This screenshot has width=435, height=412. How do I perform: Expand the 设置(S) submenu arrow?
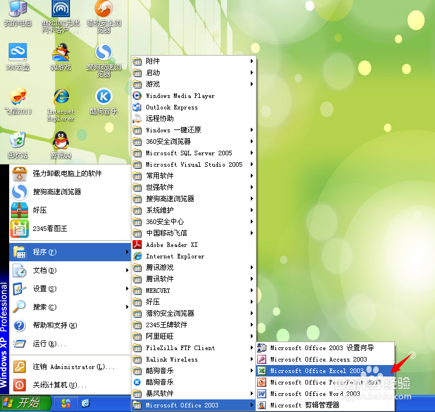[x=127, y=288]
